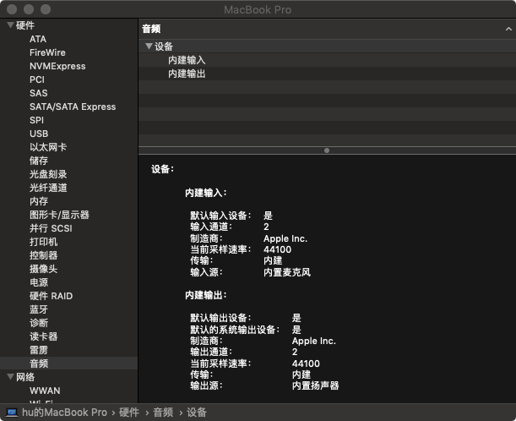Click the 内置扬声器 output source value
Viewport: 516px width, 421px height.
click(x=315, y=385)
